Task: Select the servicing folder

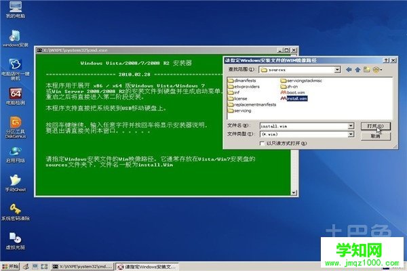Action: tap(239, 110)
